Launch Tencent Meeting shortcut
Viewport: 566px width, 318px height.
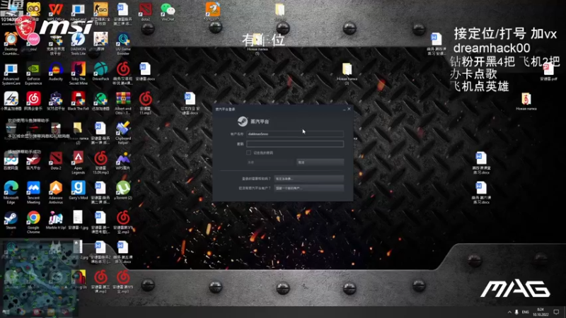pos(33,192)
